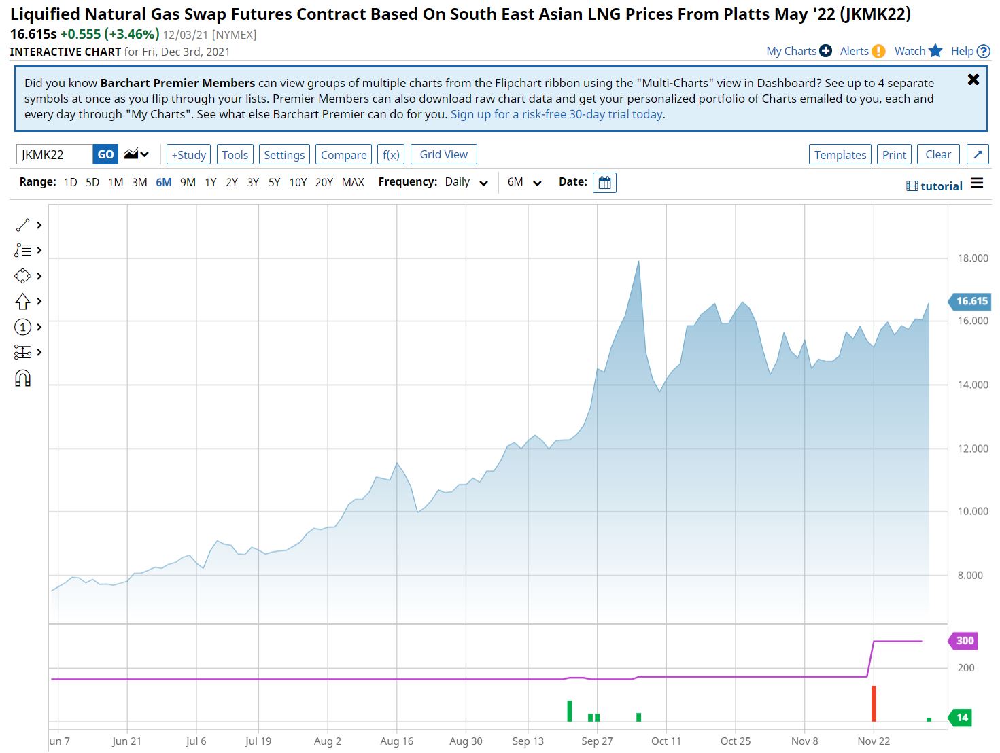Click the +Study button
The width and height of the screenshot is (1000, 753).
[x=188, y=154]
